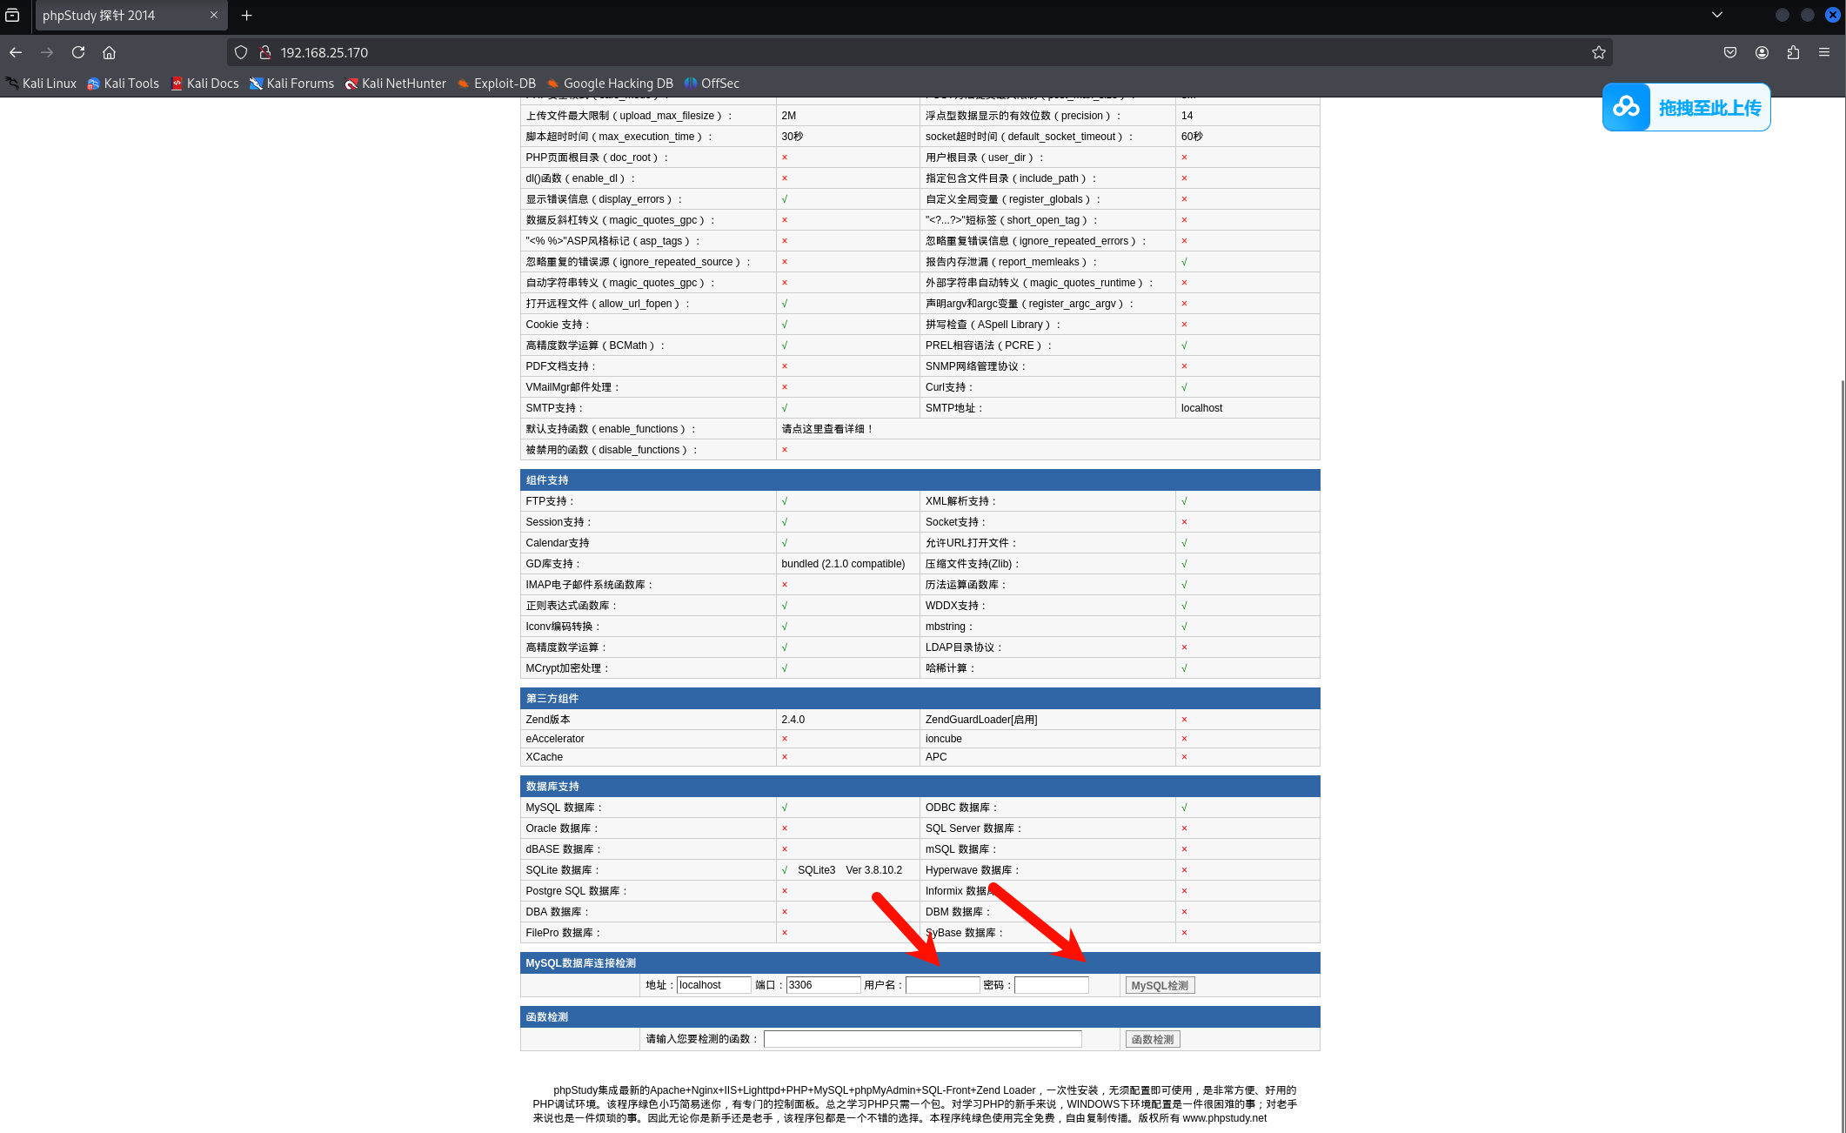Click the bookmark star icon
This screenshot has height=1133, width=1846.
point(1598,52)
